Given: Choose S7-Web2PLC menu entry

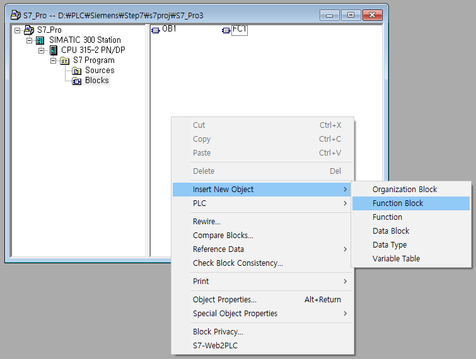Looking at the screenshot, I should (263, 346).
